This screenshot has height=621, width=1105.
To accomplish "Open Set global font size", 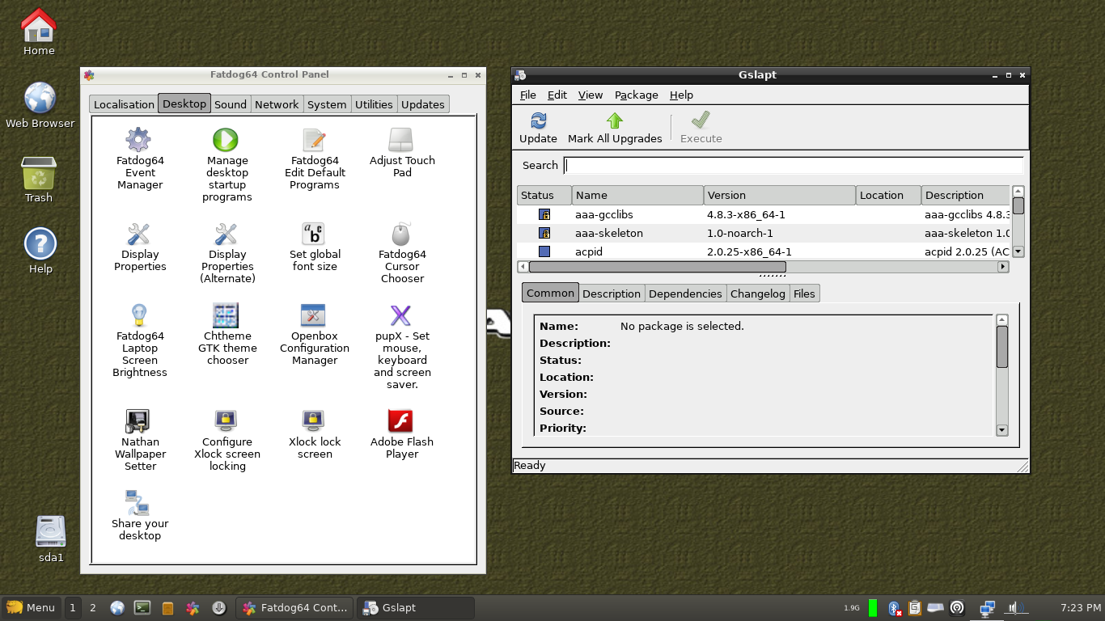I will (314, 234).
